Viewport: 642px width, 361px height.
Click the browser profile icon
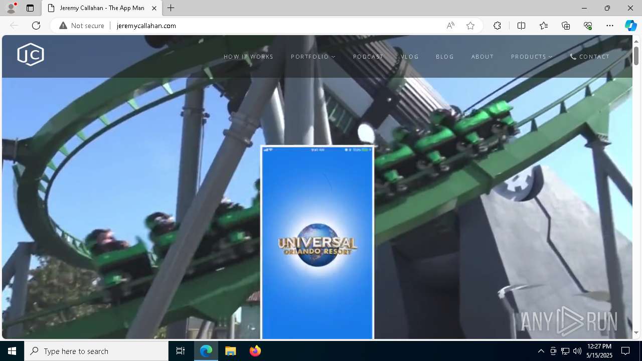(11, 8)
